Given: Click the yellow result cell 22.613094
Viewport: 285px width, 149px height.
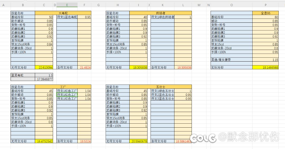Looking at the screenshot, I should click(x=44, y=67).
